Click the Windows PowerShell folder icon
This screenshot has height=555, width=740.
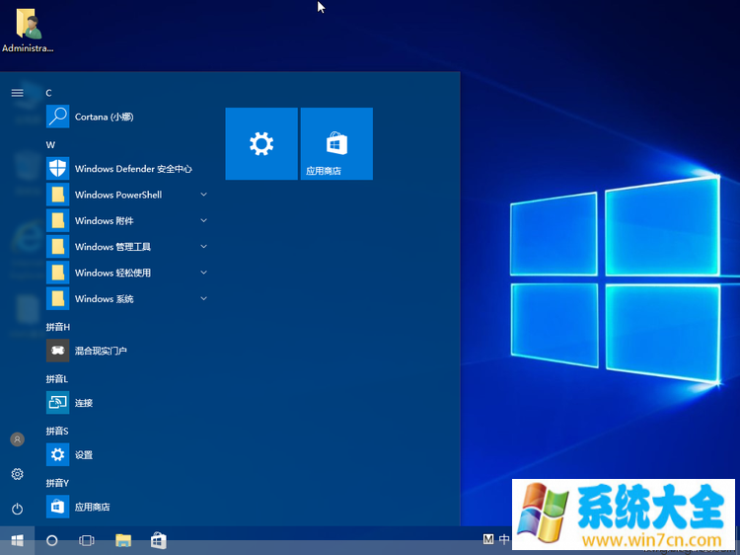tap(57, 195)
